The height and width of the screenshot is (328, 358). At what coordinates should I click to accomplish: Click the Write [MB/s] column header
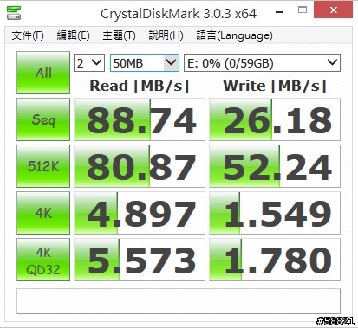coord(275,86)
